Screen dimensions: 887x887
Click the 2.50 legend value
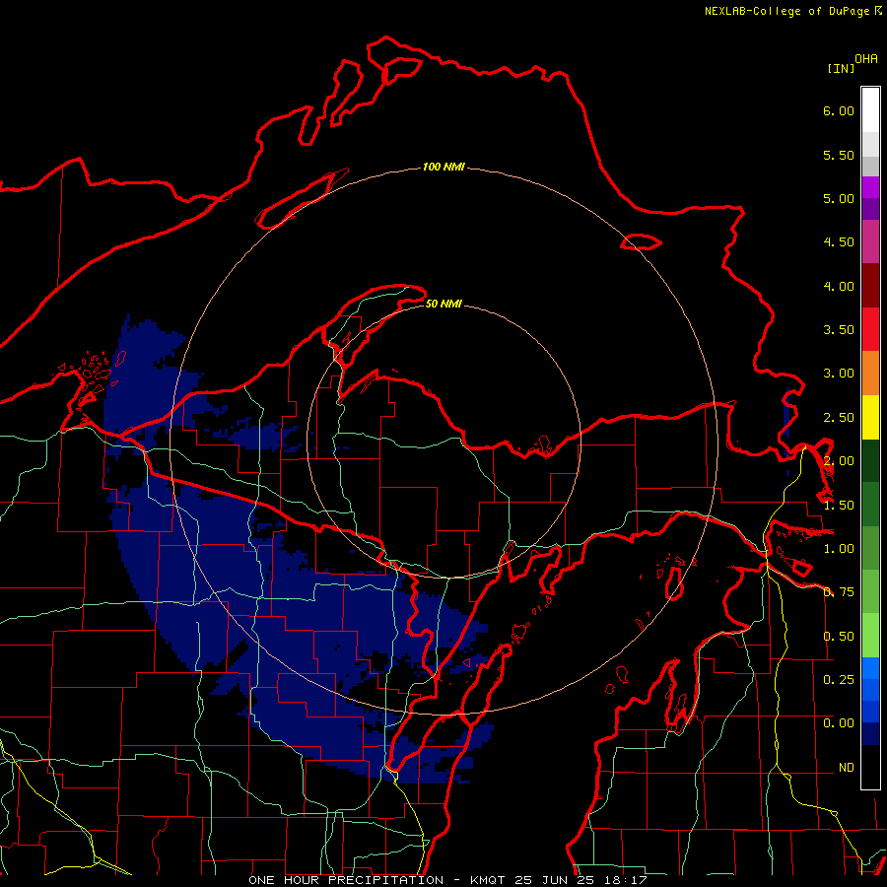(x=839, y=418)
